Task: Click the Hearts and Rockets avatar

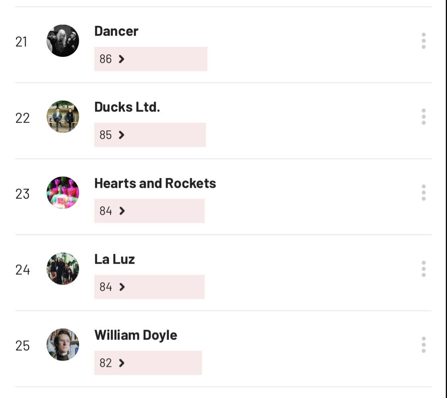Action: (63, 193)
